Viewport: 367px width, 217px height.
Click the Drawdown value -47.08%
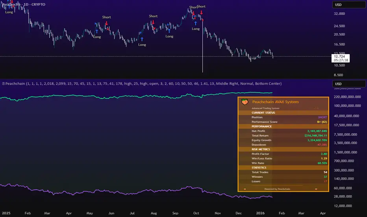(322, 145)
